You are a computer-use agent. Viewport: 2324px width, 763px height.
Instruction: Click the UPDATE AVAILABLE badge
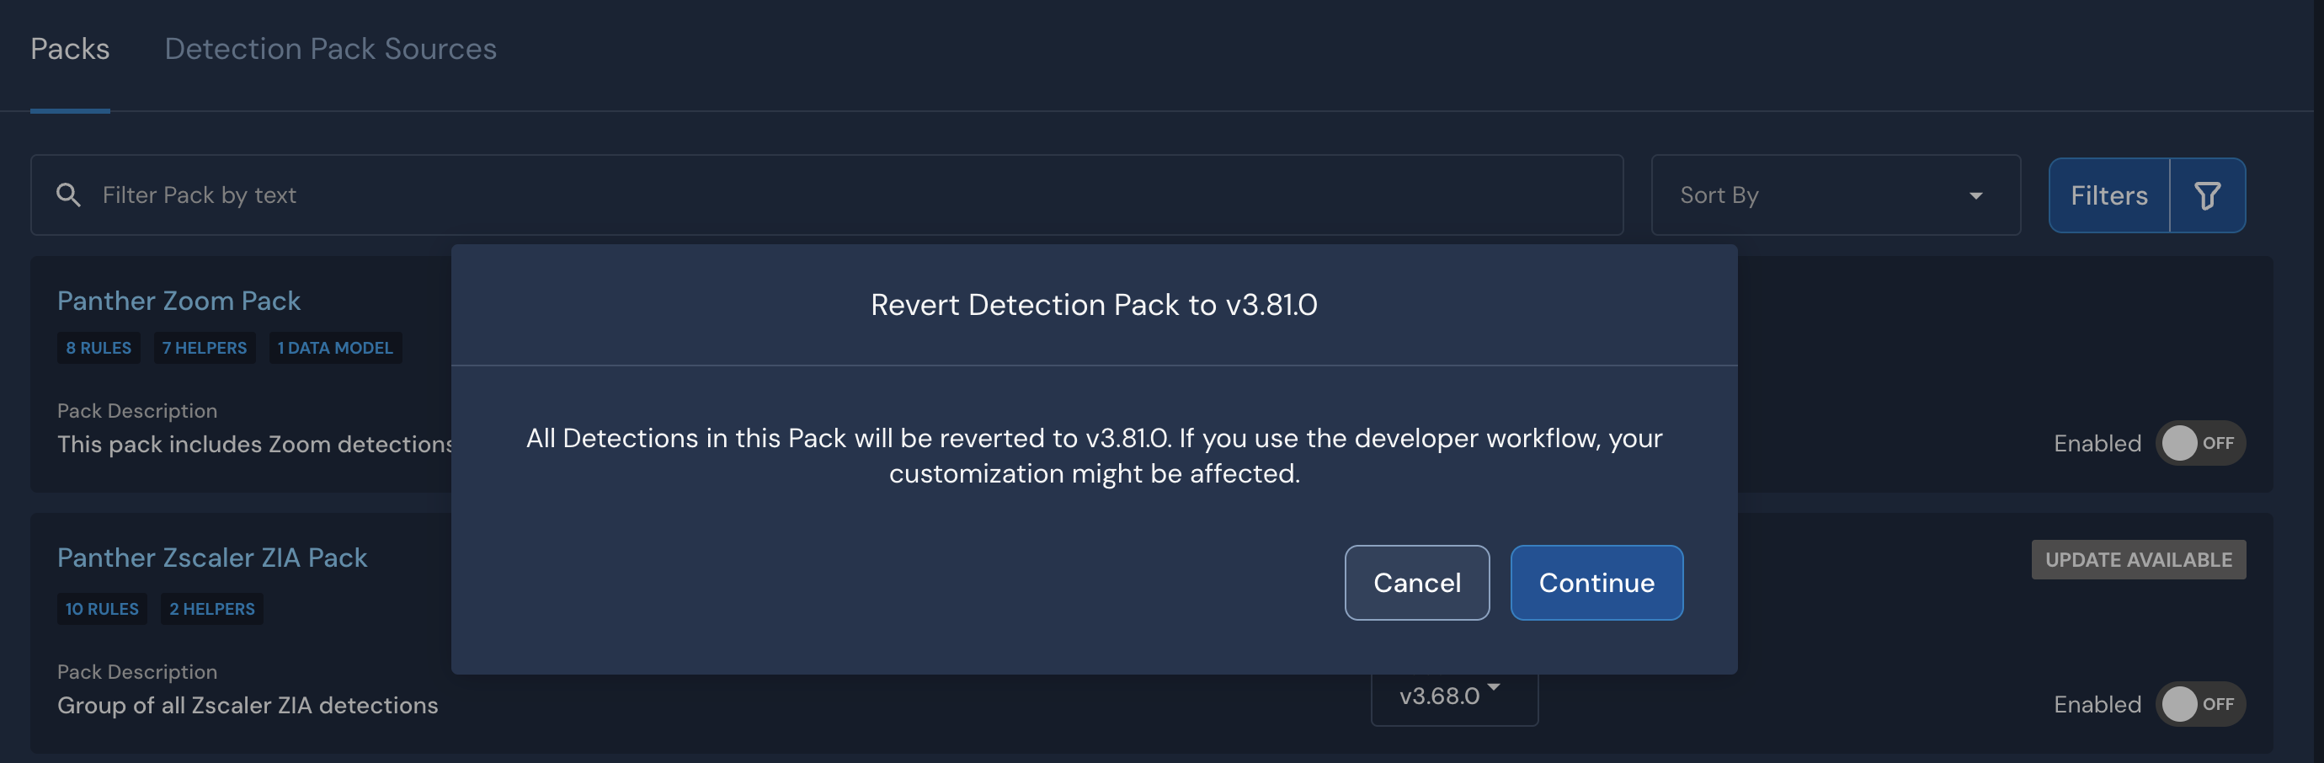coord(2138,559)
